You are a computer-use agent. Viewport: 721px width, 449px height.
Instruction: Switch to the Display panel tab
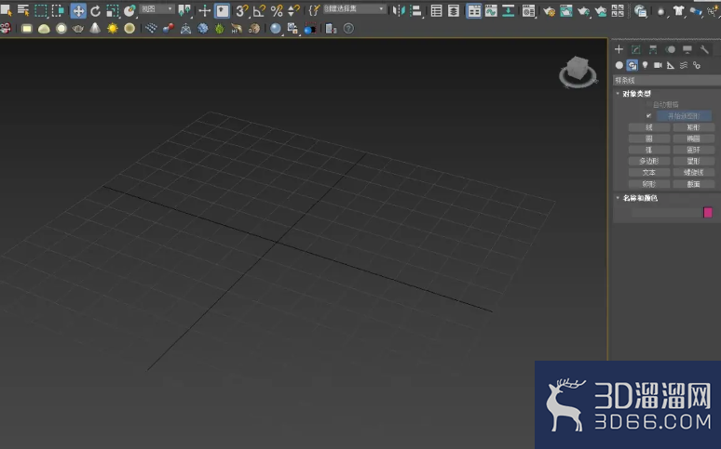point(687,49)
